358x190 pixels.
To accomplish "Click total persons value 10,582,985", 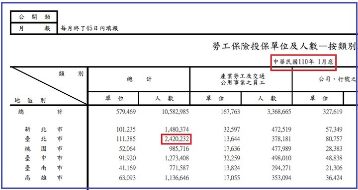I will pyautogui.click(x=176, y=112).
